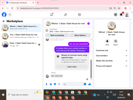Open the Windows Start menu
133x100 pixels.
tap(3, 95)
